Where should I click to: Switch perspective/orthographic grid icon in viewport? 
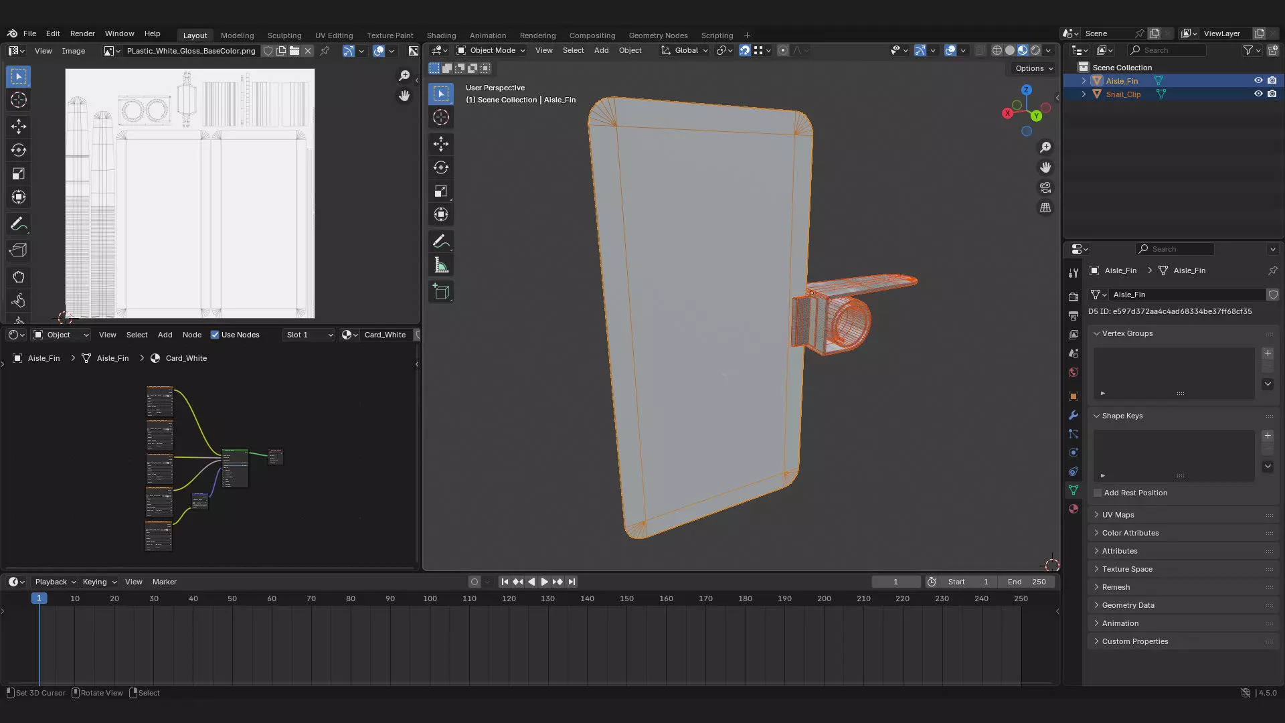point(1045,208)
